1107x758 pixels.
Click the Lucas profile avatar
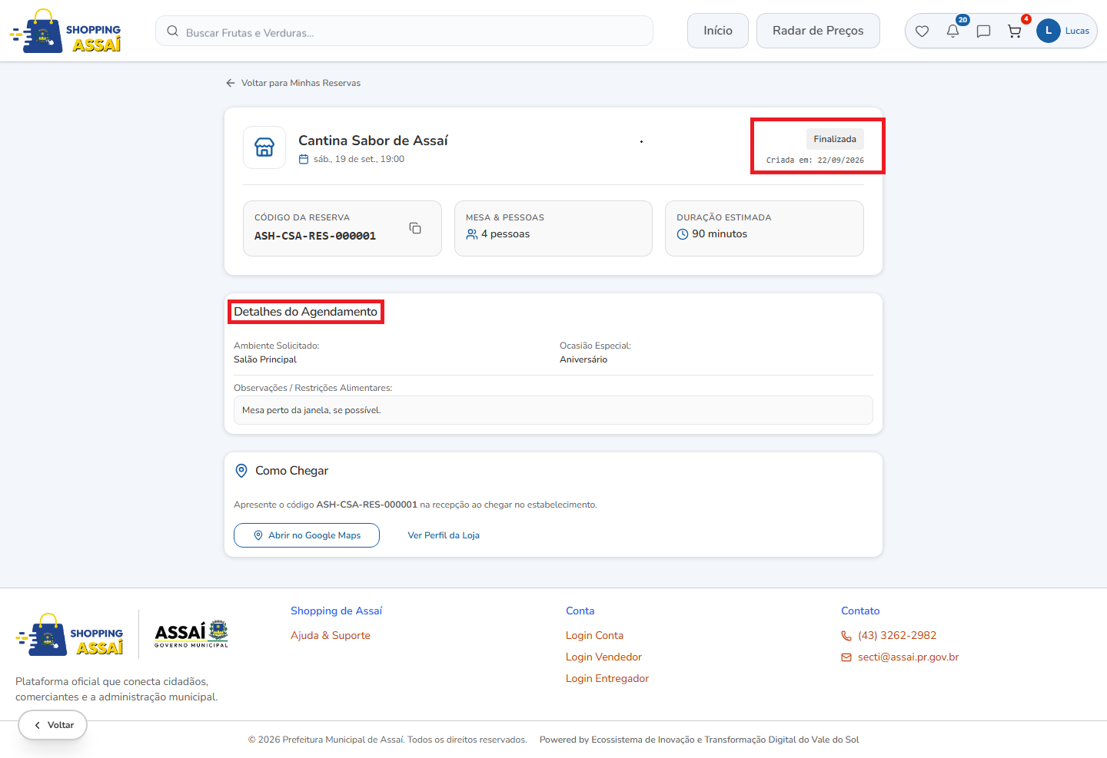point(1048,31)
